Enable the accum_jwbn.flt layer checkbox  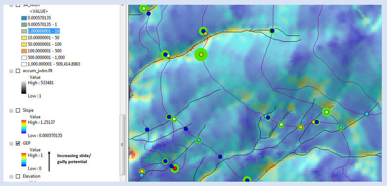pos(18,71)
